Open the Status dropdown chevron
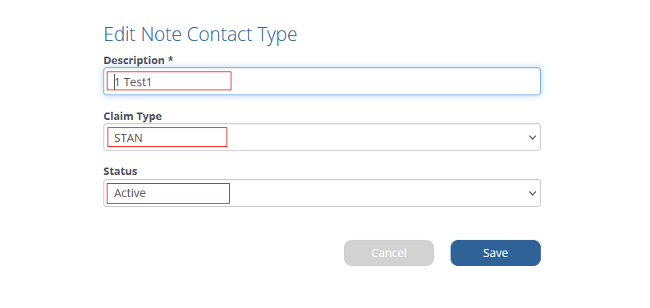Screen dimensions: 650x308 [533, 193]
